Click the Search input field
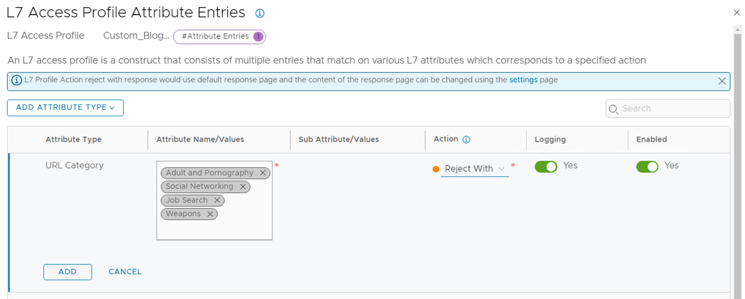The width and height of the screenshot is (745, 299). tap(673, 109)
